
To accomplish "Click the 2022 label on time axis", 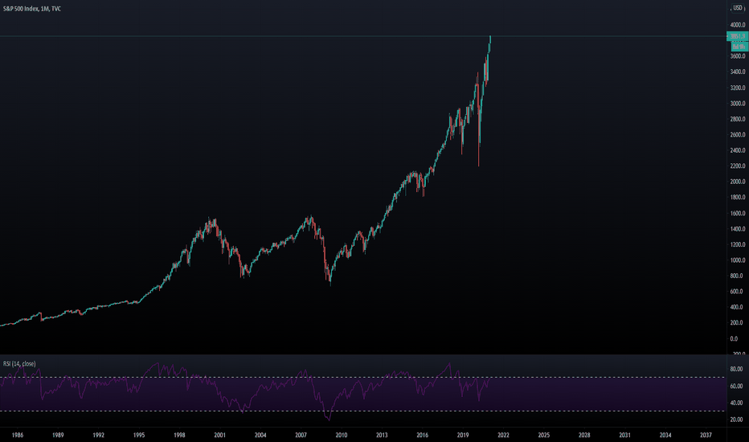I will click(503, 435).
